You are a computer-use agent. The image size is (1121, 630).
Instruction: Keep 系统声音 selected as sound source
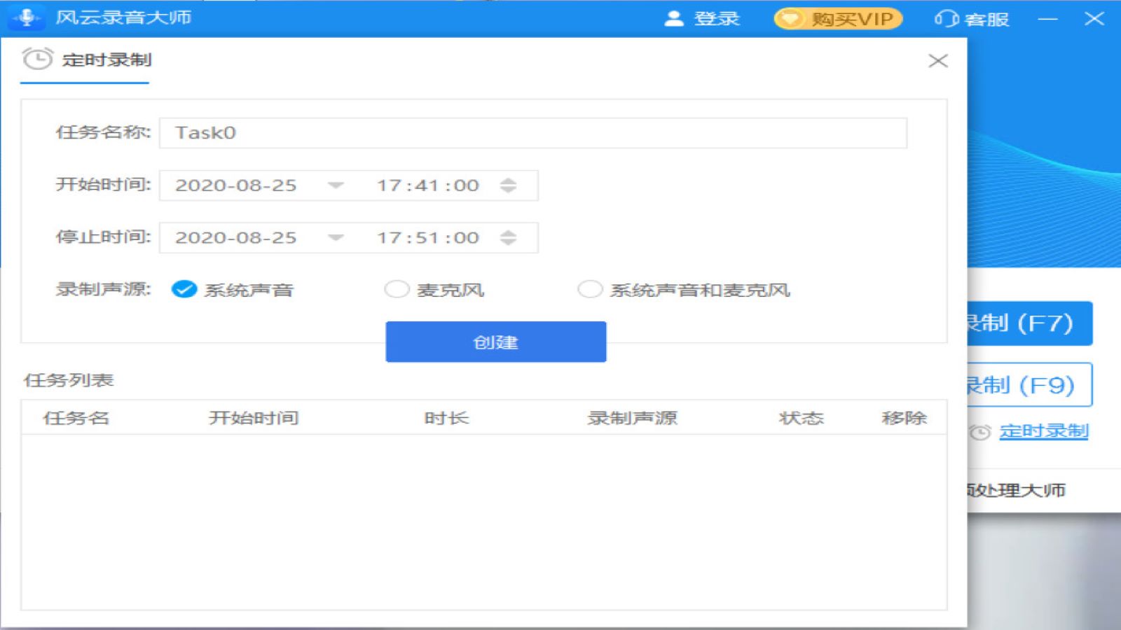(x=184, y=289)
